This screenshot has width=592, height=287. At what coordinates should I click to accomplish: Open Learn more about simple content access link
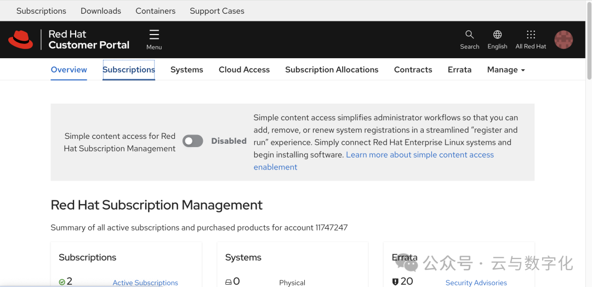pyautogui.click(x=419, y=155)
